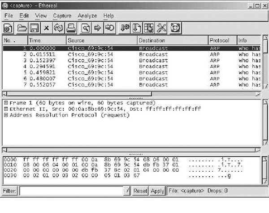Click the Apply filter button
The height and width of the screenshot is (213, 269).
pos(157,191)
